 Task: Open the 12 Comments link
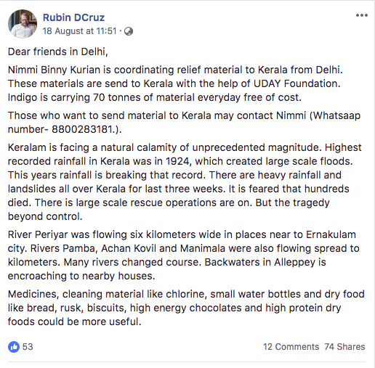tap(291, 347)
